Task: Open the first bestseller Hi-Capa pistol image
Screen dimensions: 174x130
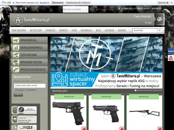Action: point(68,113)
